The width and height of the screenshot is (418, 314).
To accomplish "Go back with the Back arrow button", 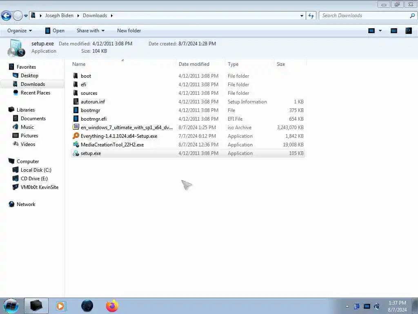I will point(7,16).
